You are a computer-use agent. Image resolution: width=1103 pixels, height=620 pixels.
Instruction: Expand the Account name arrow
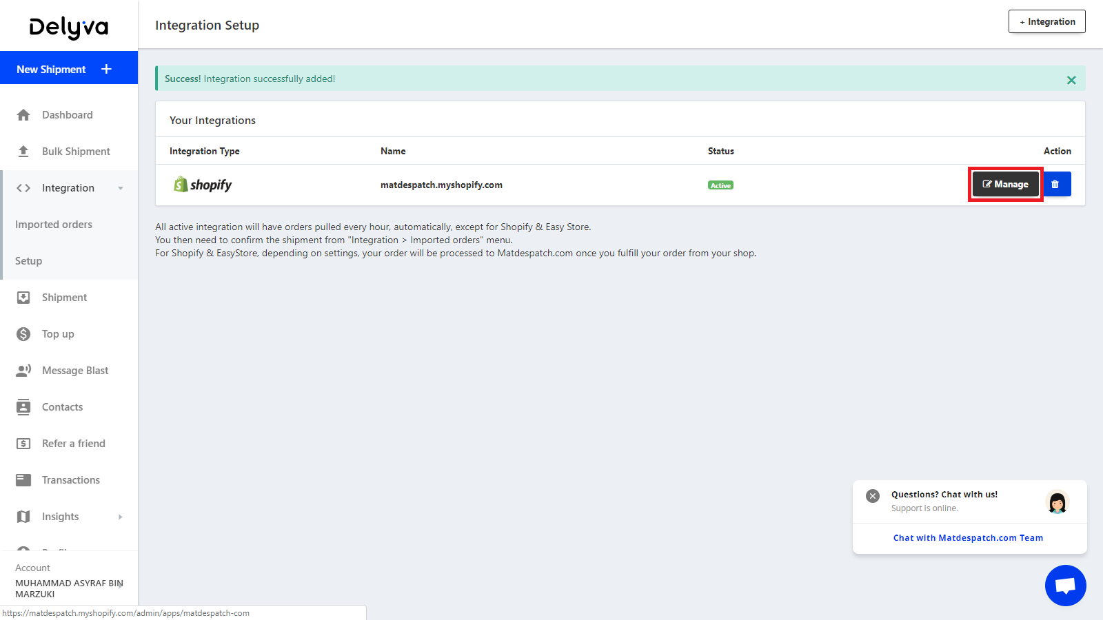121,586
